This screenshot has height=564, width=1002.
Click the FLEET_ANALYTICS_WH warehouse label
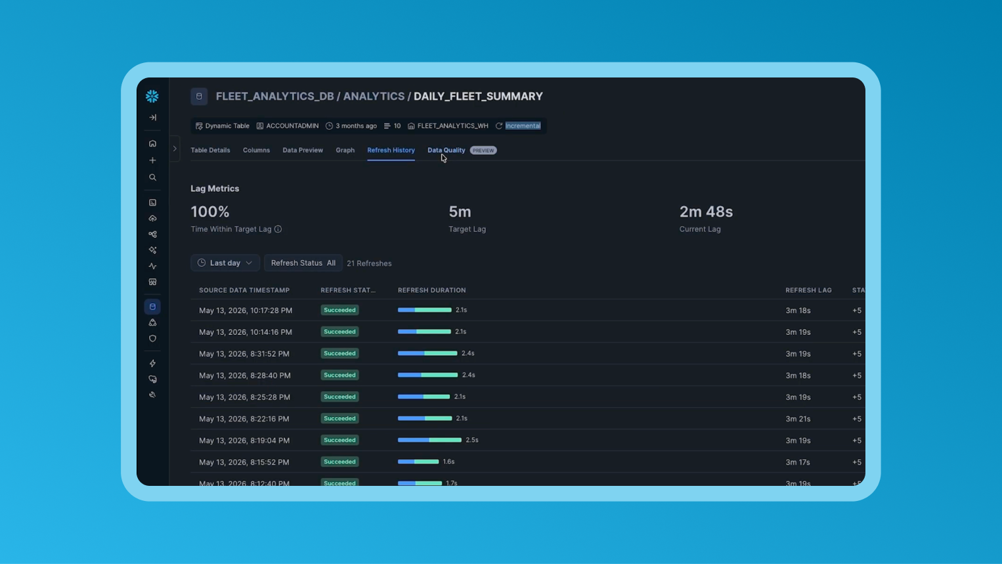click(x=452, y=126)
